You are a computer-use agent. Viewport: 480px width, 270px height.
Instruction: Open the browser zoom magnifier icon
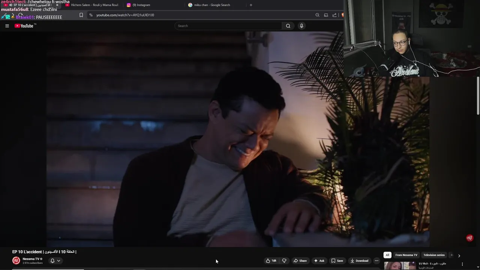pyautogui.click(x=317, y=15)
